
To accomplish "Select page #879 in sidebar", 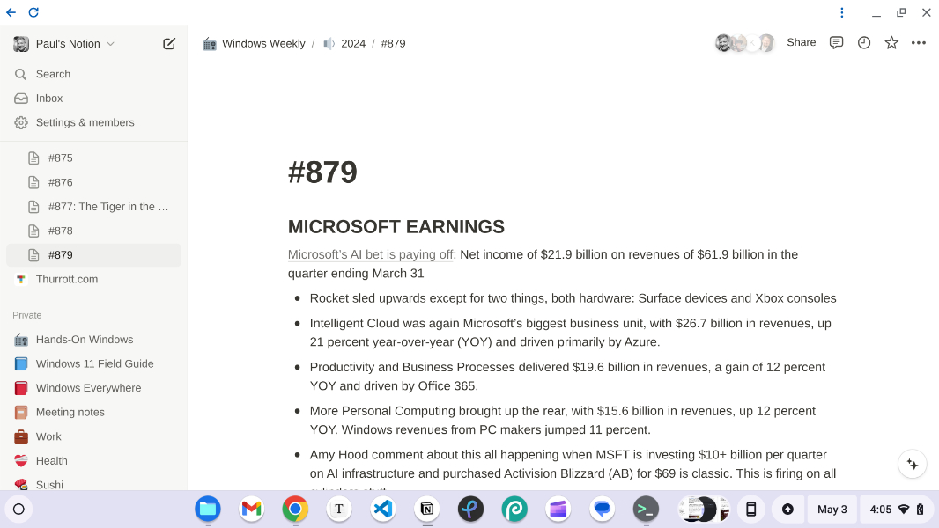I will tap(93, 254).
